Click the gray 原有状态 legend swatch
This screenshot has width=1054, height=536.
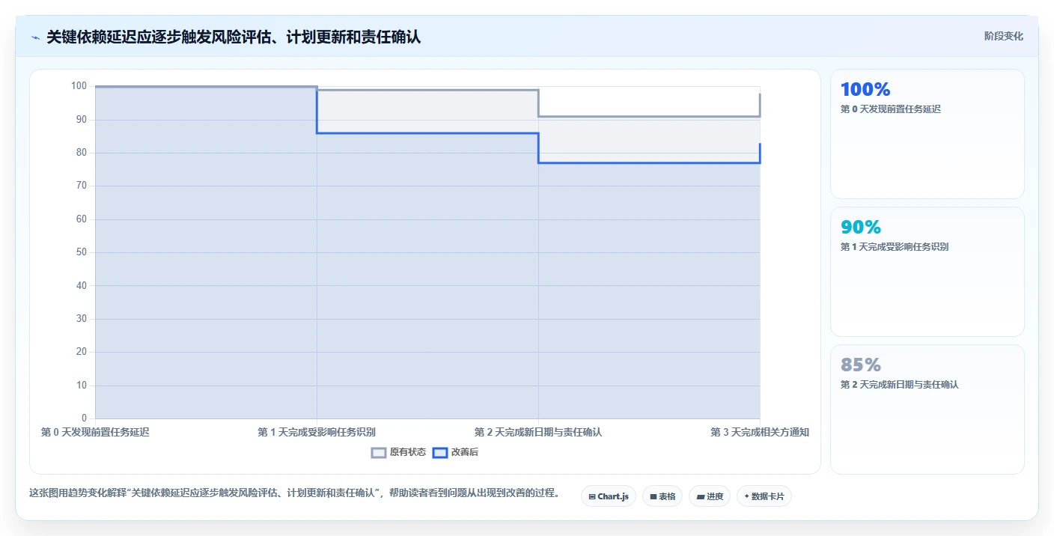tap(379, 452)
